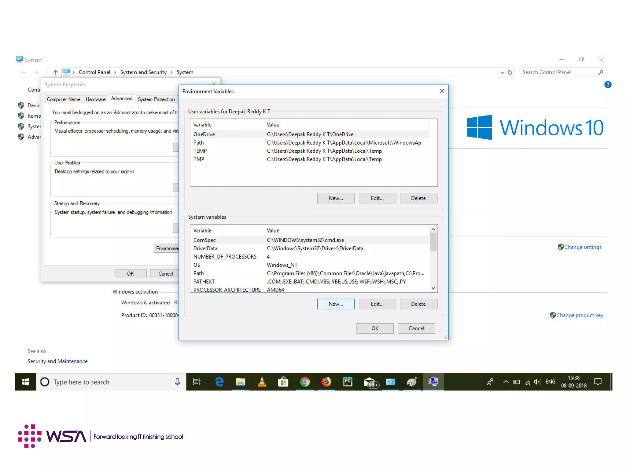The height and width of the screenshot is (469, 626).
Task: Click the microphone icon in search box
Action: click(x=177, y=382)
